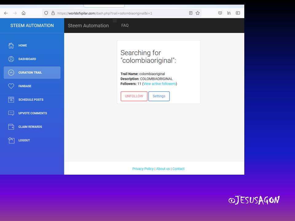
Task: Open DASHBOARD in the sidebar
Action: click(x=32, y=59)
